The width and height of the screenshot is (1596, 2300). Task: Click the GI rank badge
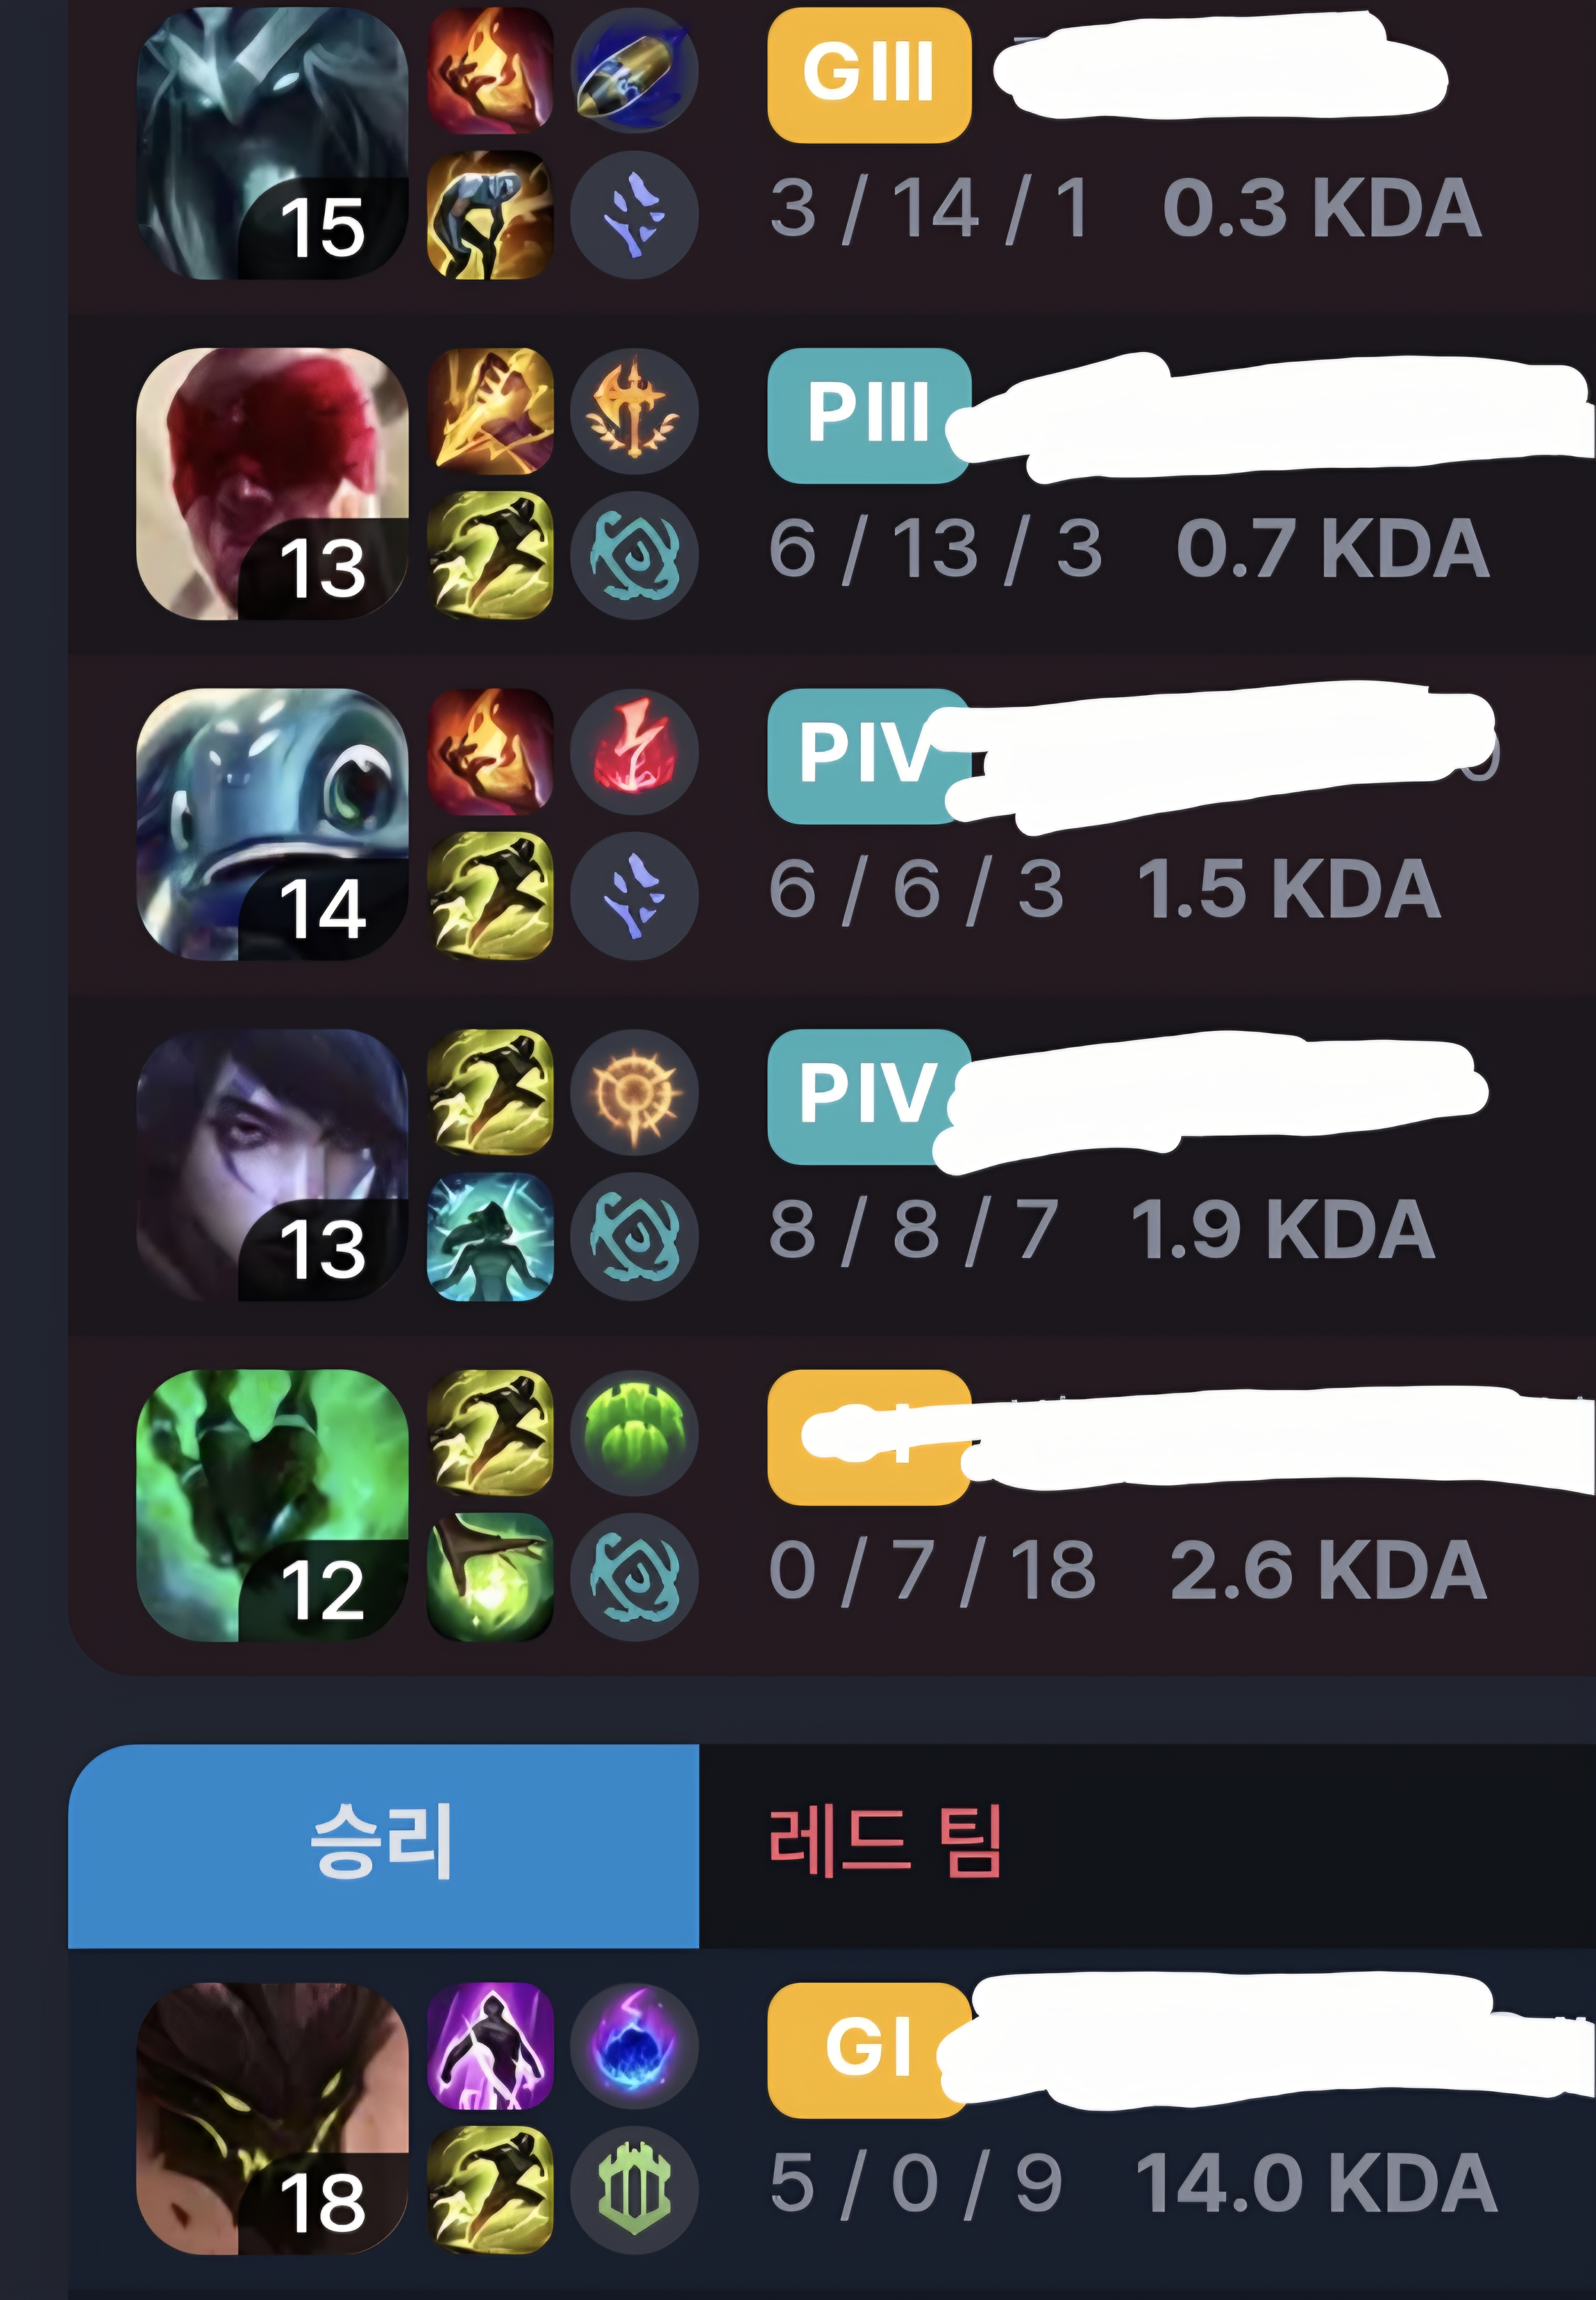tap(869, 2051)
